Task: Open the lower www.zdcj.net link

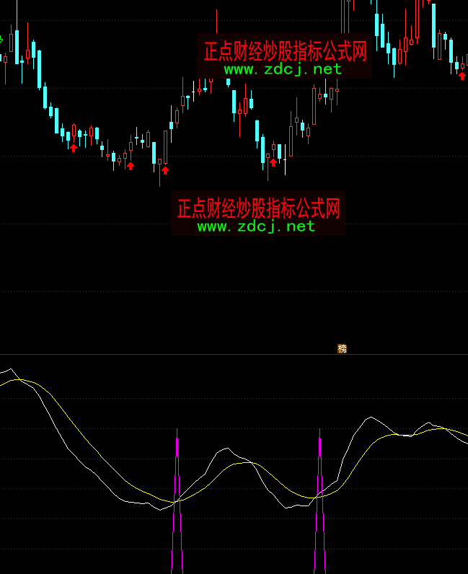Action: pos(256,226)
